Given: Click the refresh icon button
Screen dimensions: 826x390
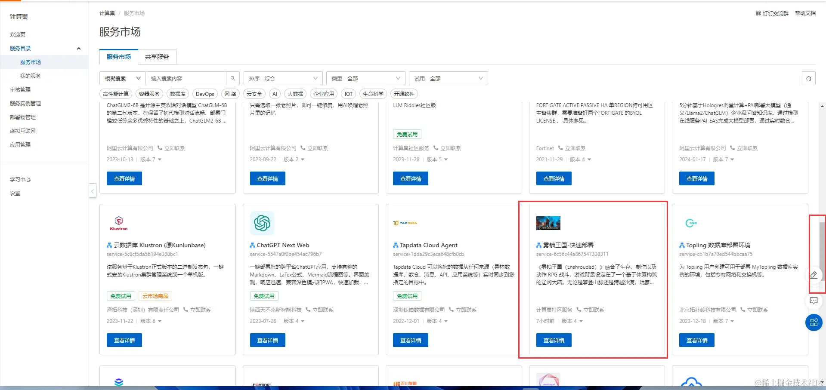Looking at the screenshot, I should (809, 79).
